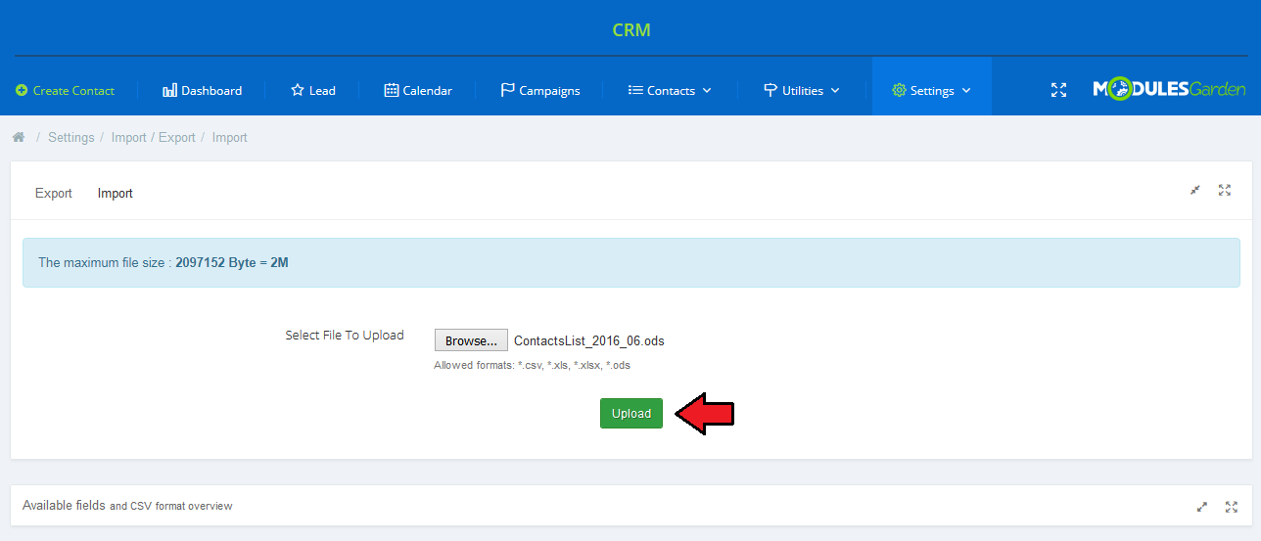Click the Dashboard bar chart icon
This screenshot has height=541, width=1261.
pyautogui.click(x=169, y=90)
